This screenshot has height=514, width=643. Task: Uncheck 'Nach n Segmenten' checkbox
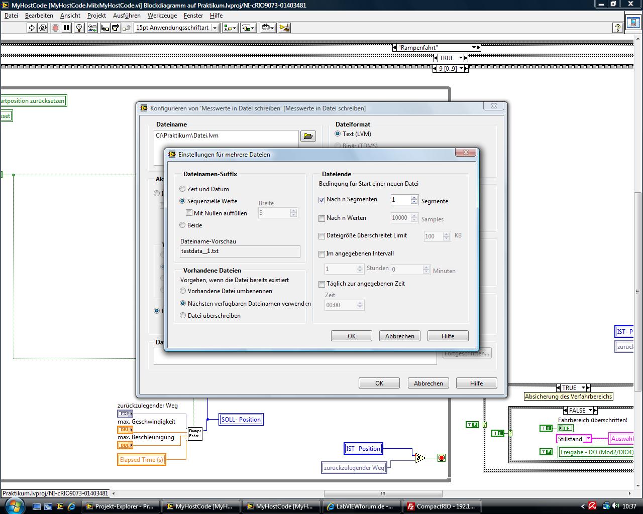(322, 200)
